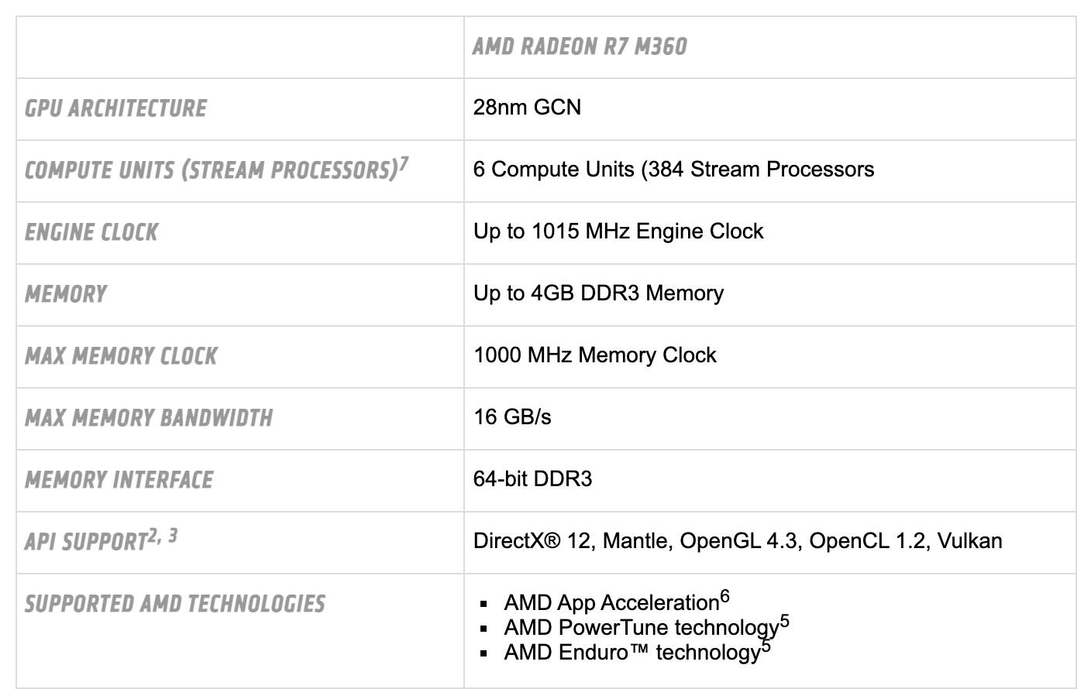The image size is (1091, 689).
Task: Click footnote 2 superscript after API Support
Action: pyautogui.click(x=153, y=534)
